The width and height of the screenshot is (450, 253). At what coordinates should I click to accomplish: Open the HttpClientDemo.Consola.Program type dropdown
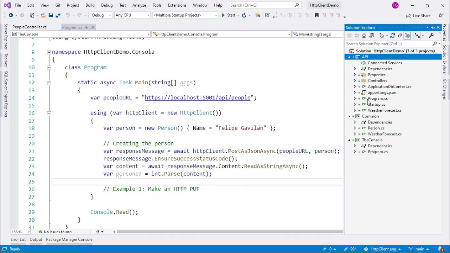221,34
